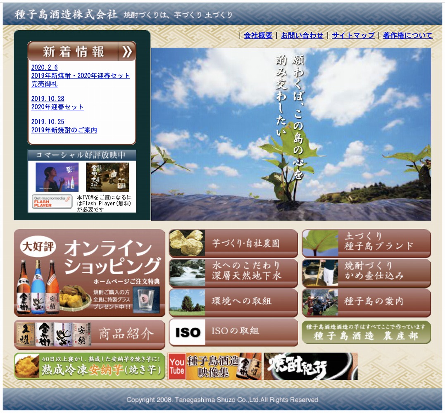Click the three shochu bottles image

38,287
